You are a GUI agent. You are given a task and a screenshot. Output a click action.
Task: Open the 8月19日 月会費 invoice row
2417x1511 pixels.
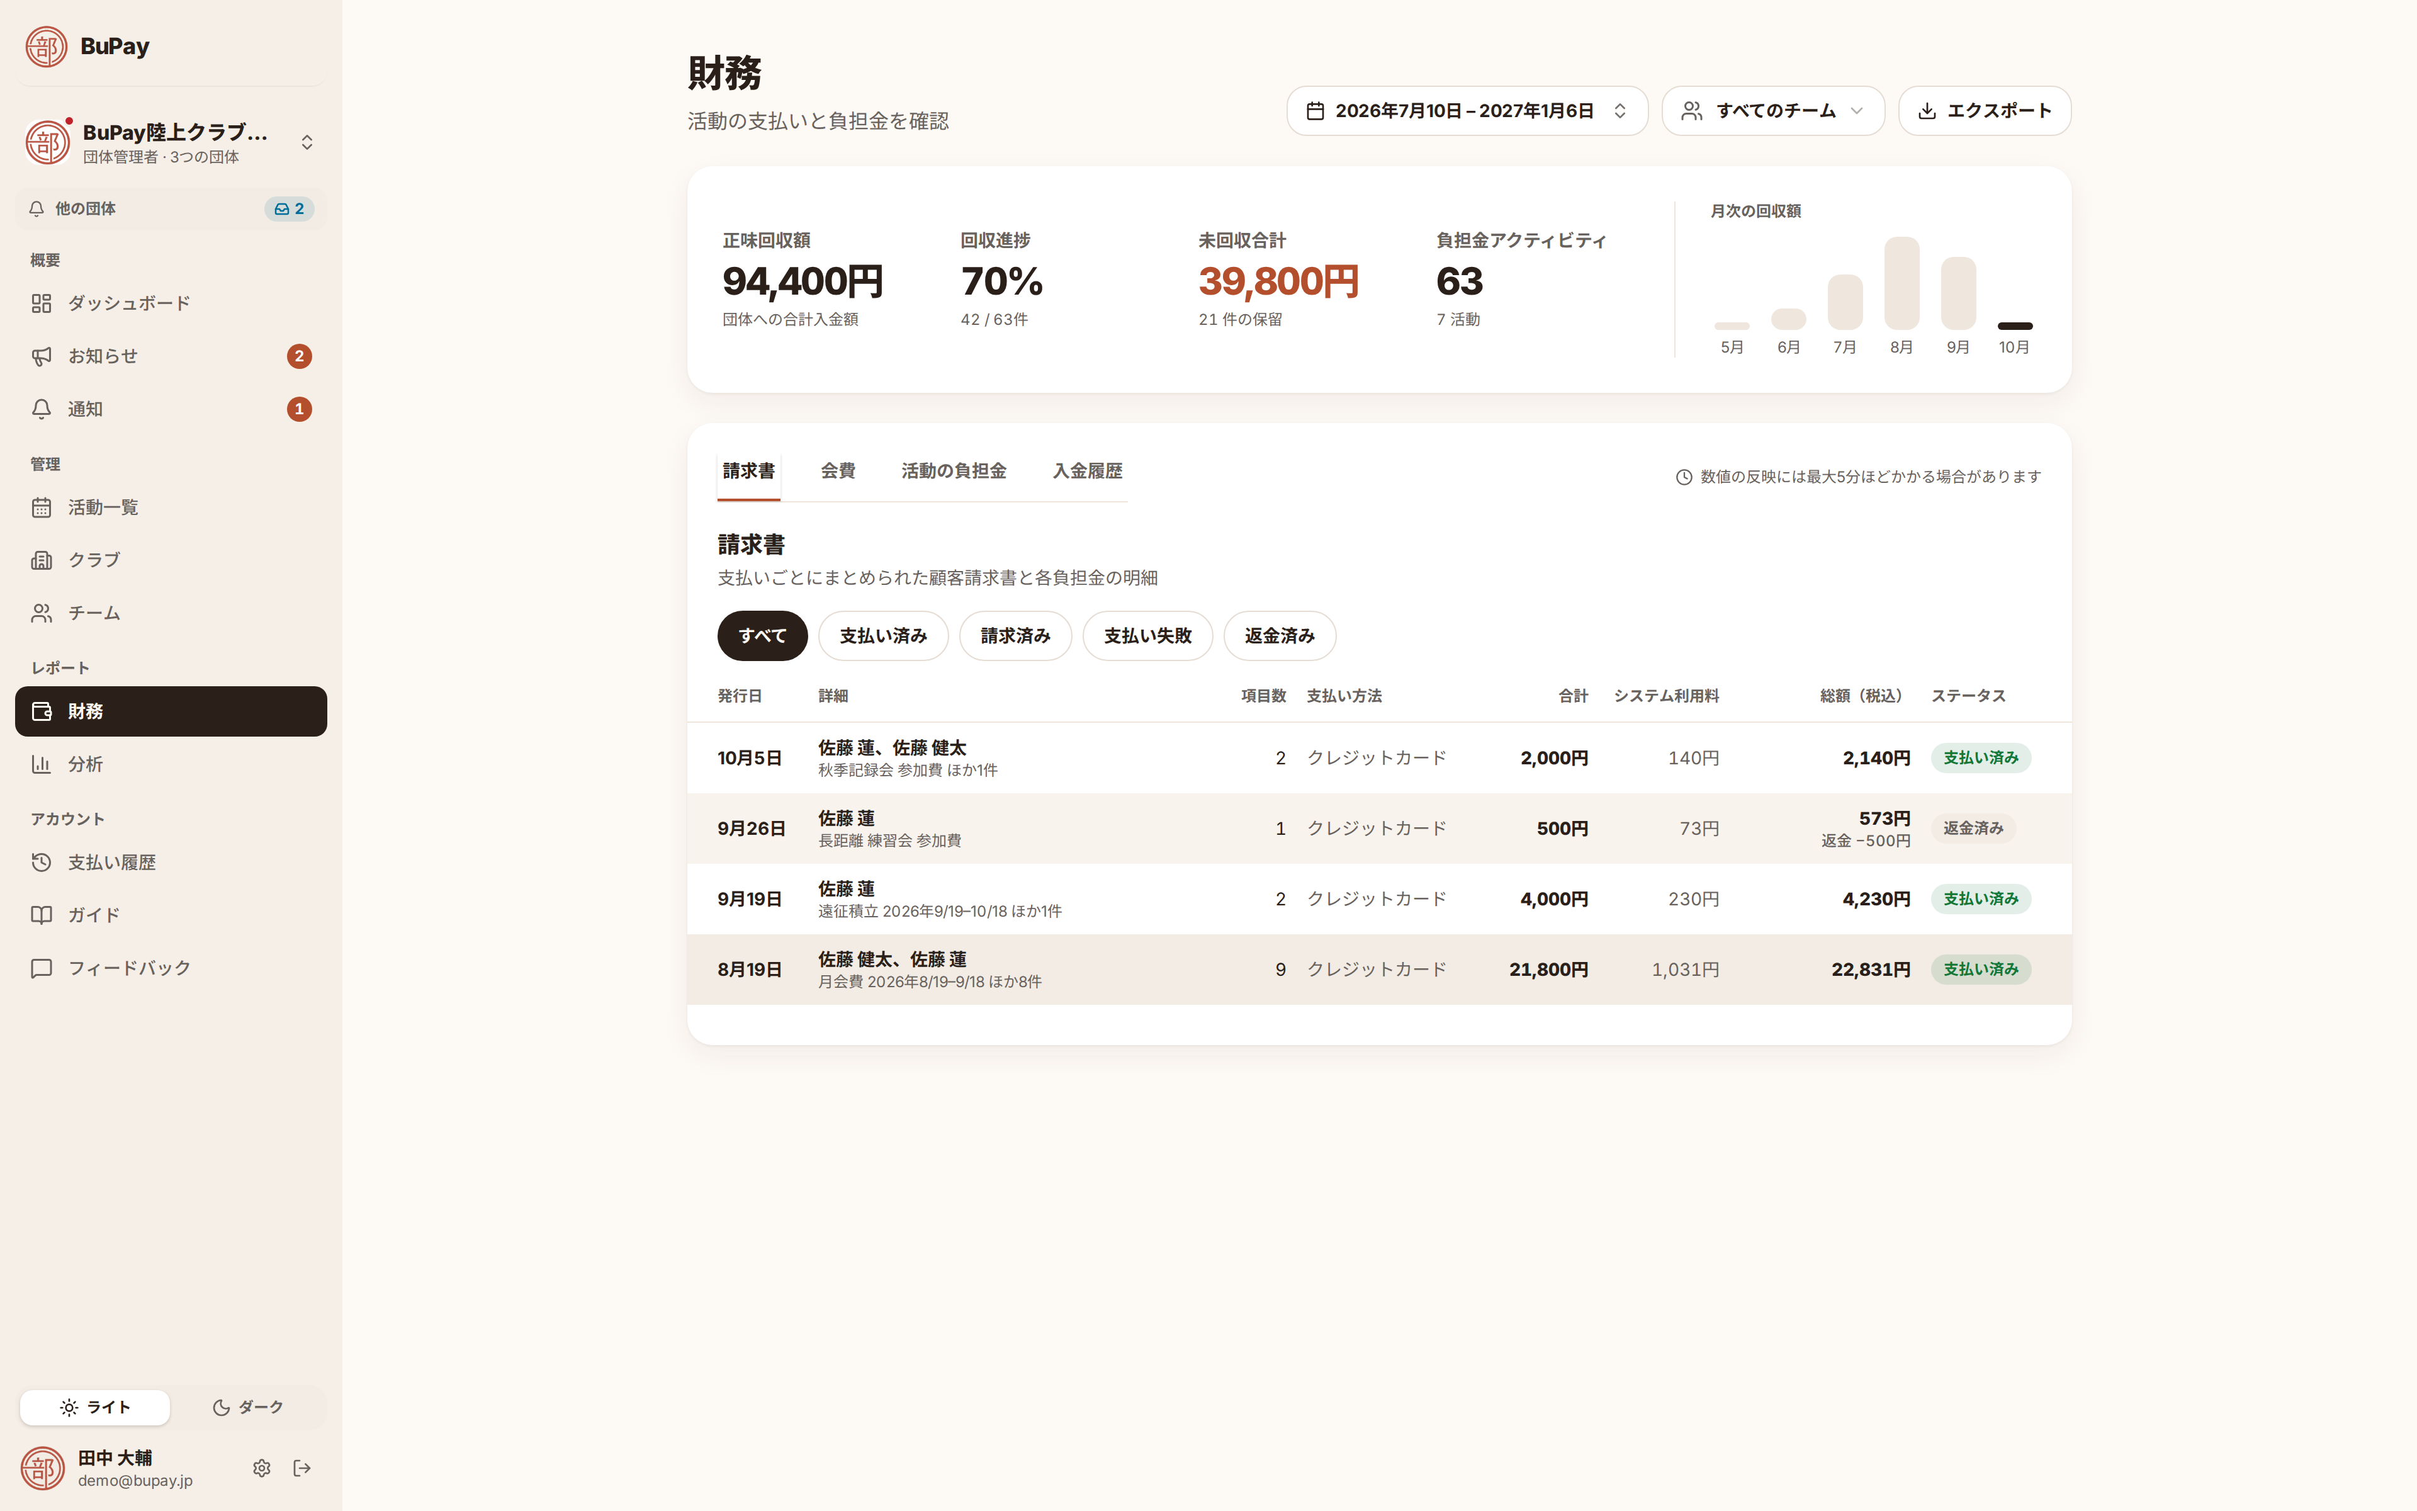click(x=1378, y=970)
